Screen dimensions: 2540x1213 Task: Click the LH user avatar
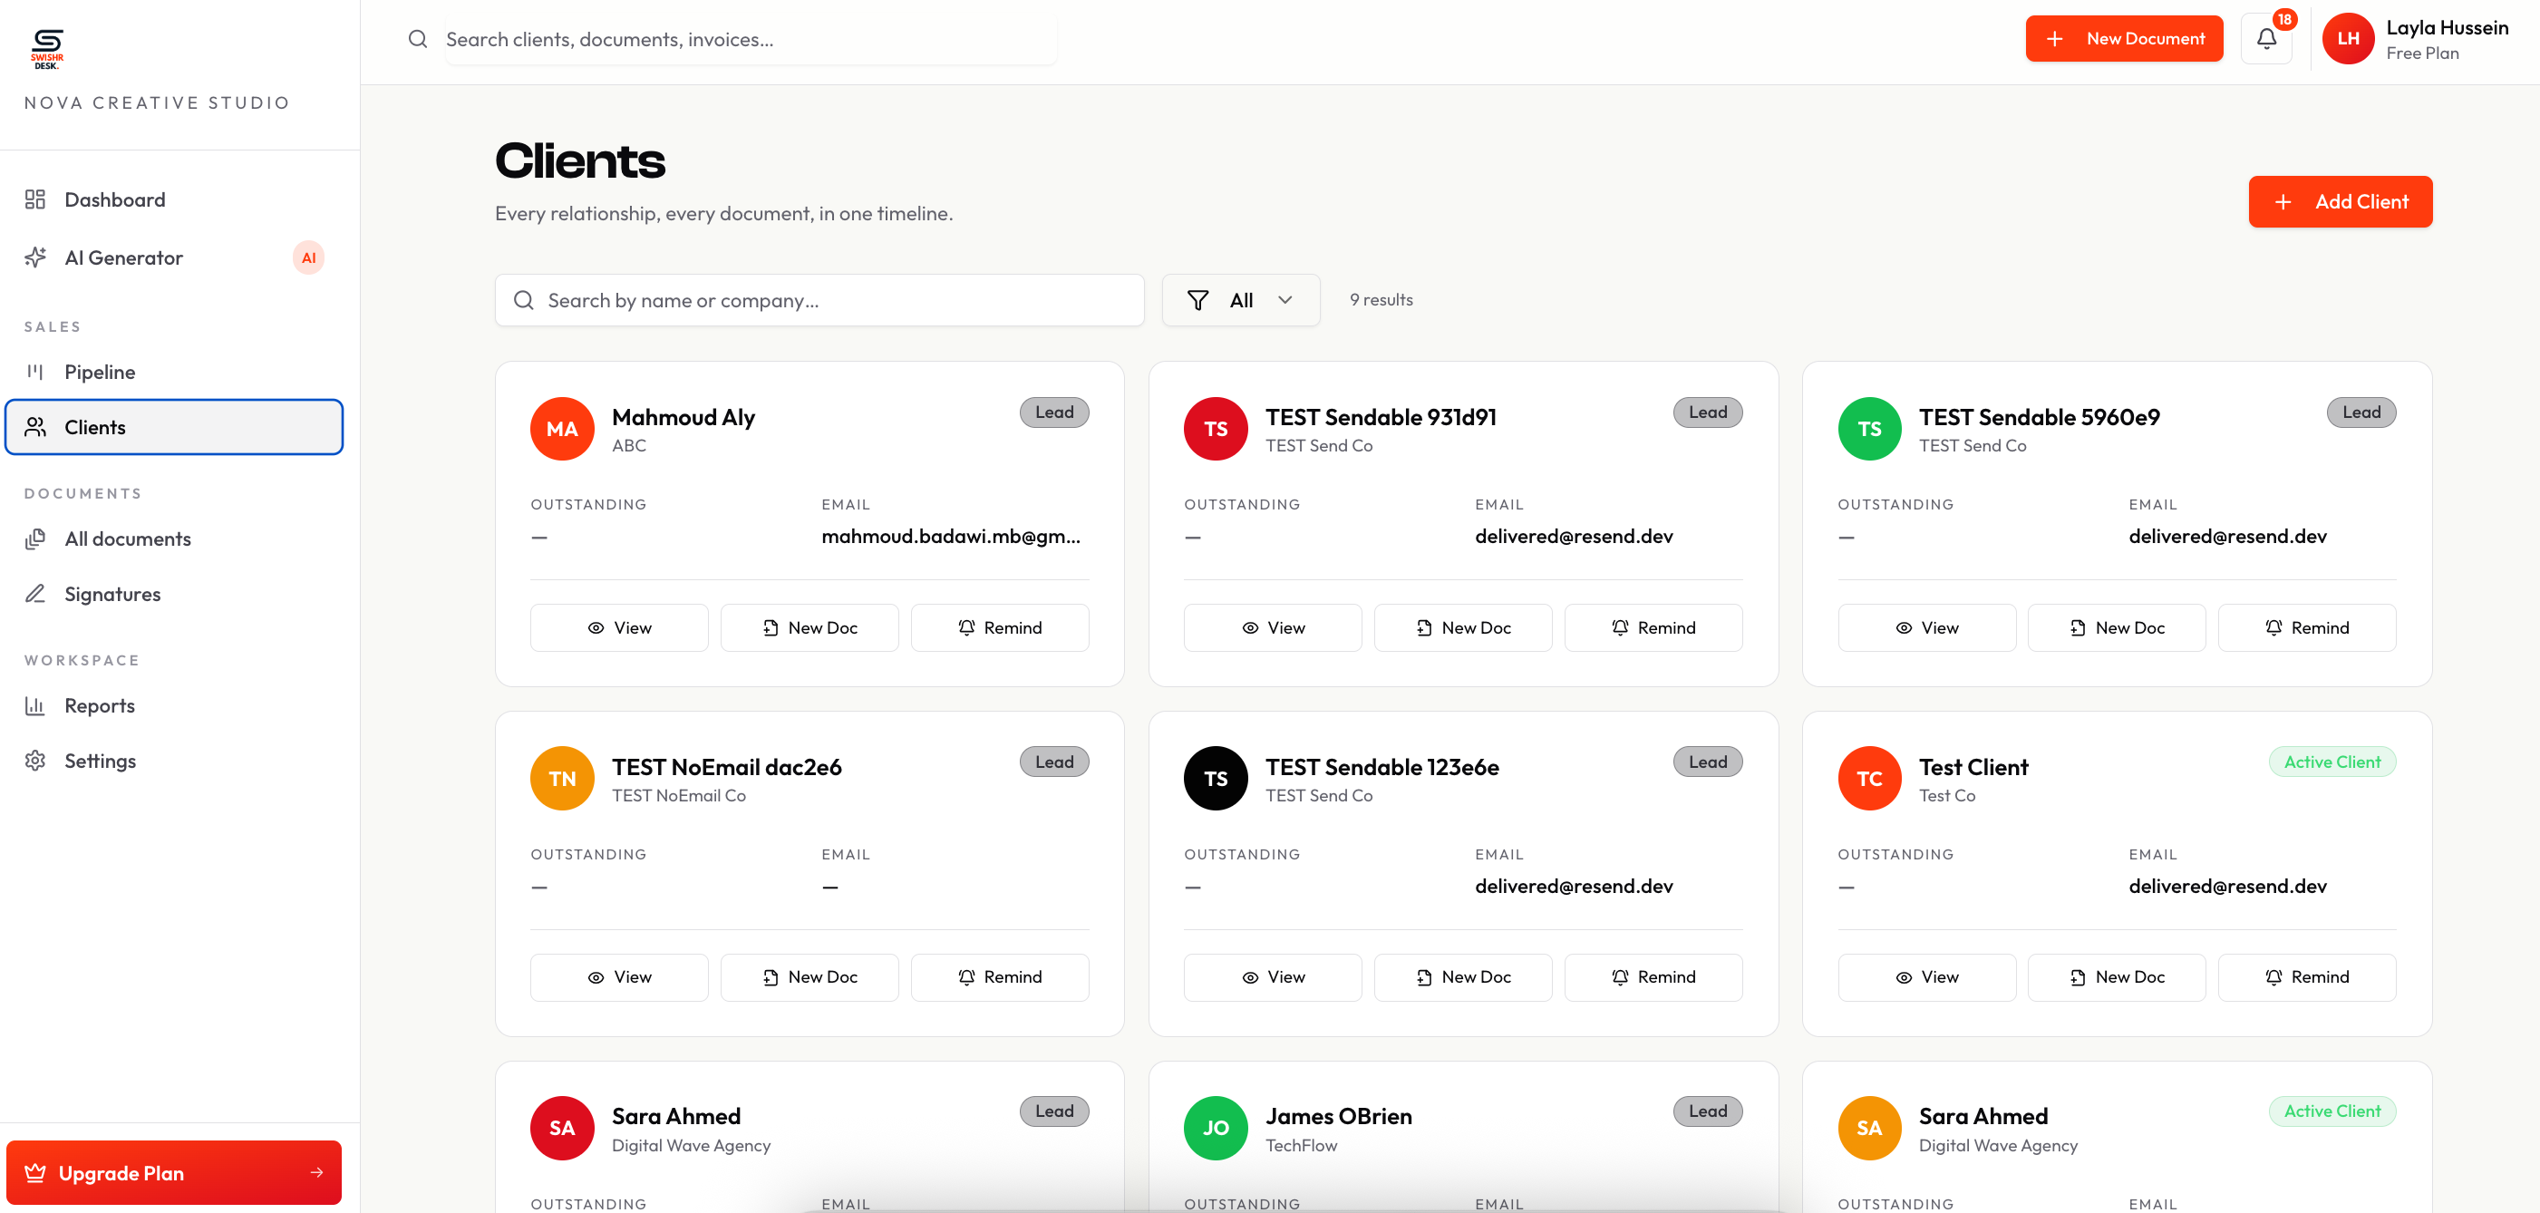(2348, 38)
